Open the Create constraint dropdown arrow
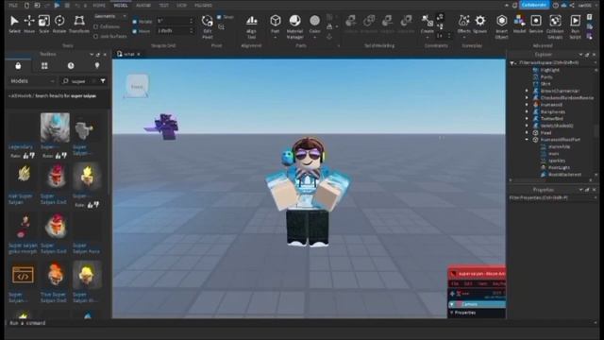Viewport: 604px width, 340px height. [x=427, y=38]
